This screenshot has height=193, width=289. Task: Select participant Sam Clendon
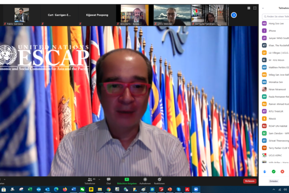tap(275, 133)
